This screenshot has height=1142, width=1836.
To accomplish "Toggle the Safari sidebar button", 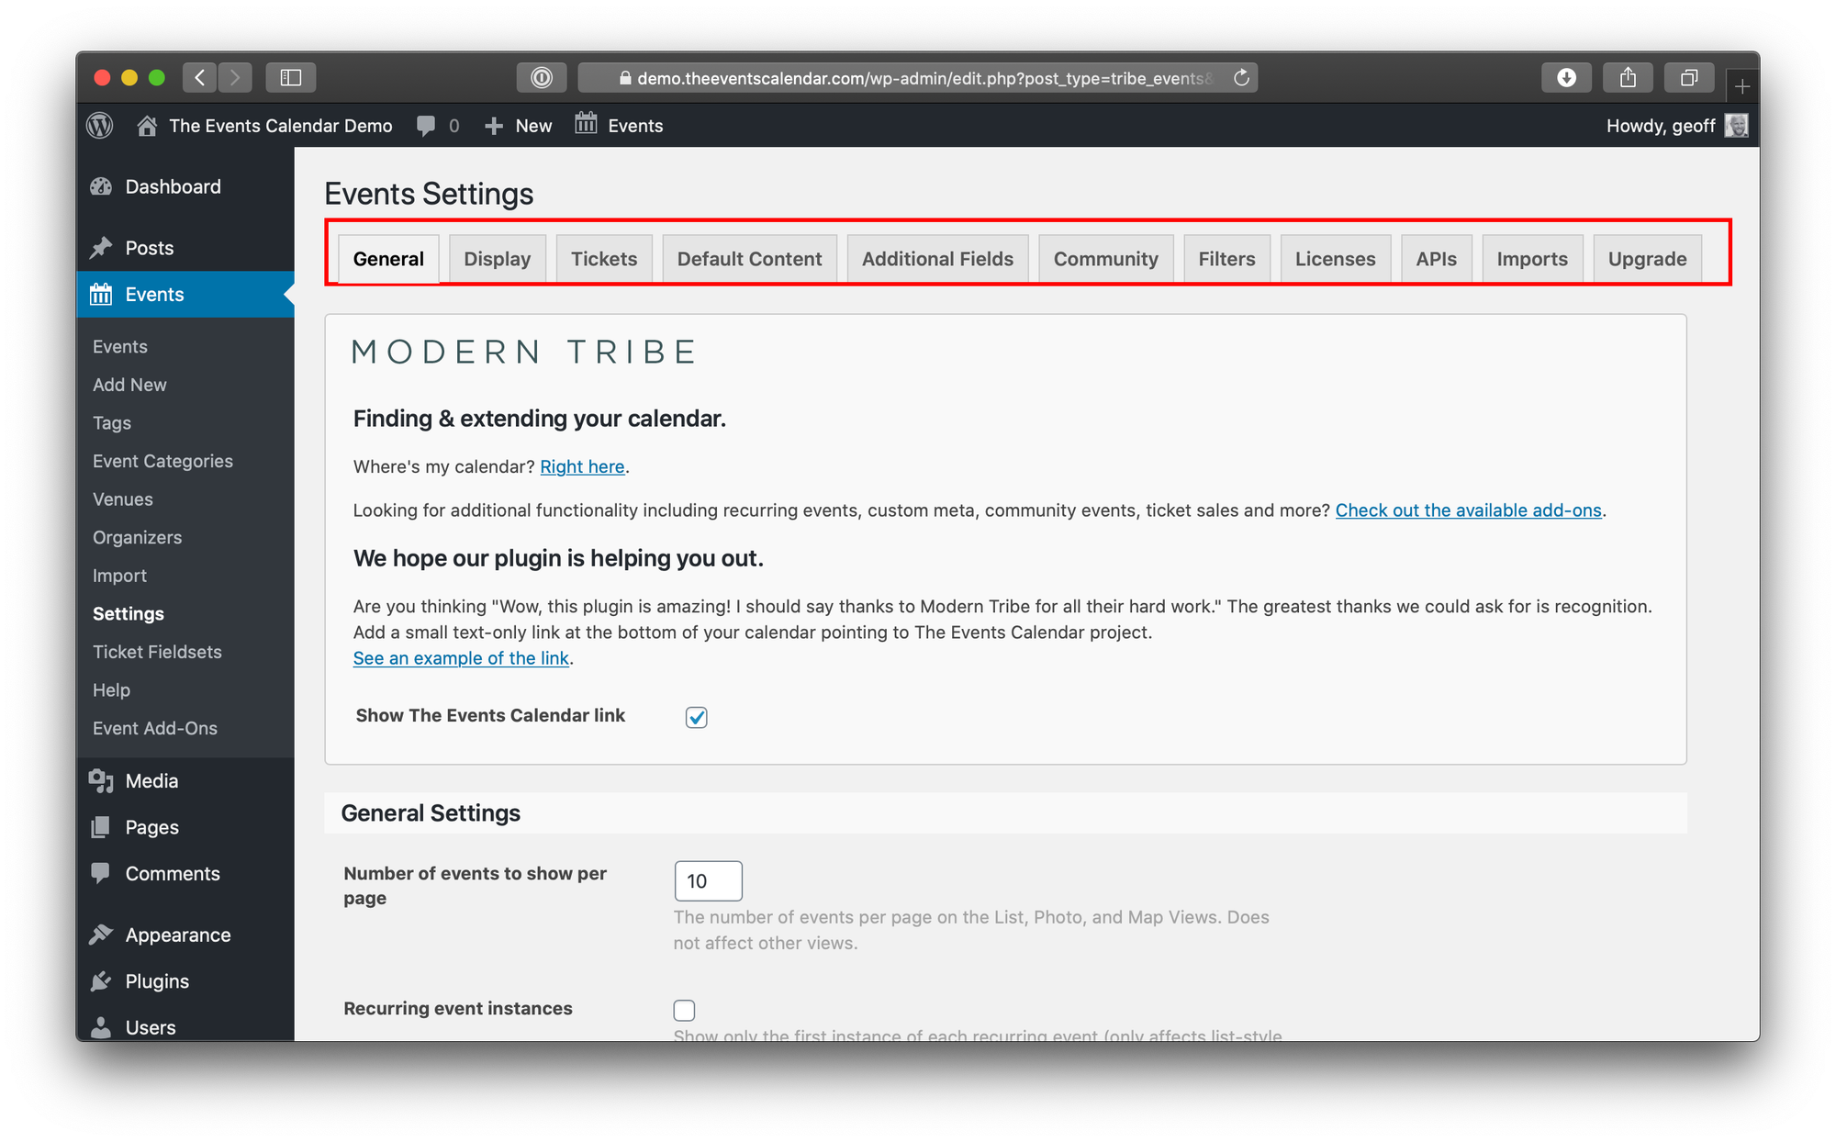I will coord(290,78).
